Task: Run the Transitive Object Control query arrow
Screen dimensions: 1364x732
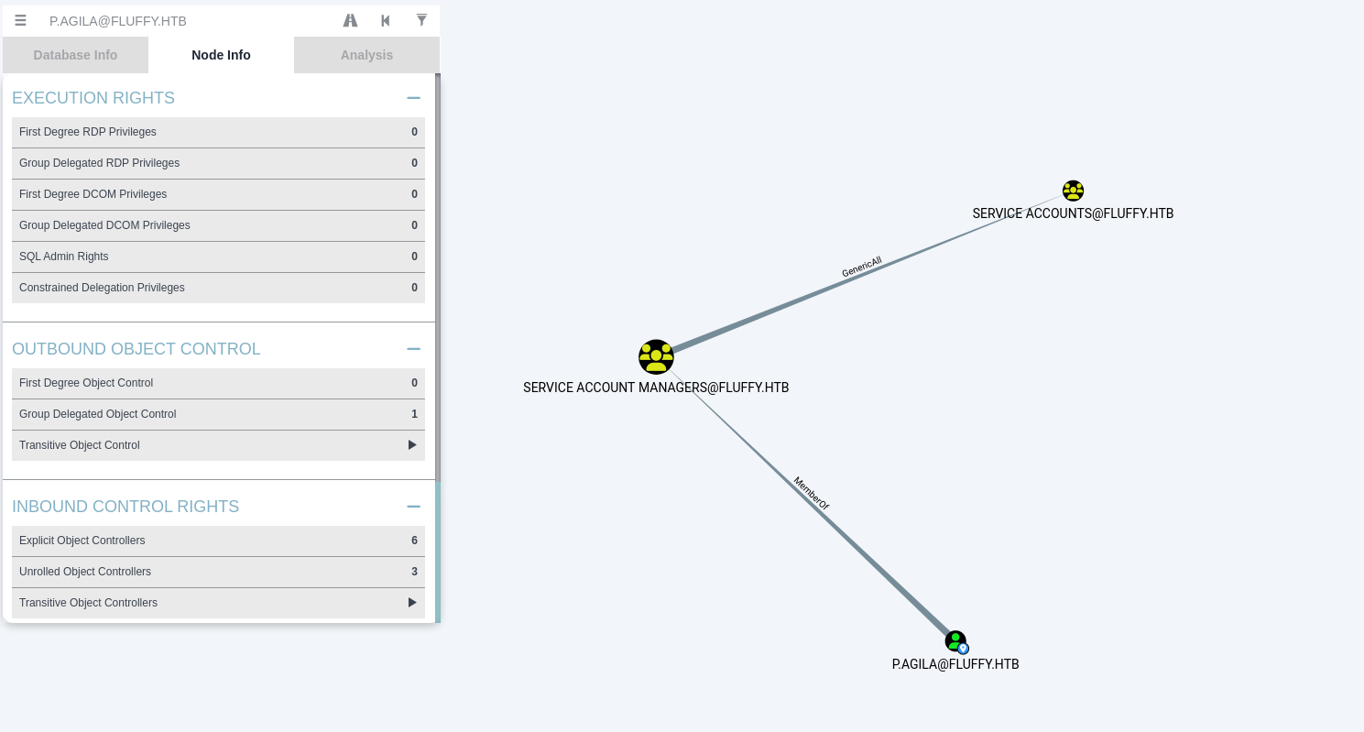Action: click(412, 445)
